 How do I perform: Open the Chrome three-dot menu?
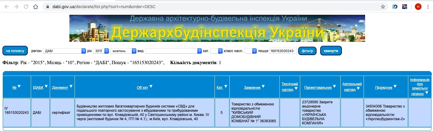(x=428, y=7)
